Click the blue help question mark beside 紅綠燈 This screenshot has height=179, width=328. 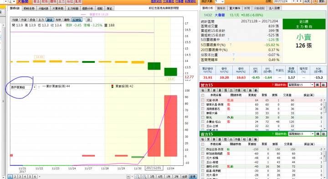[84, 20]
